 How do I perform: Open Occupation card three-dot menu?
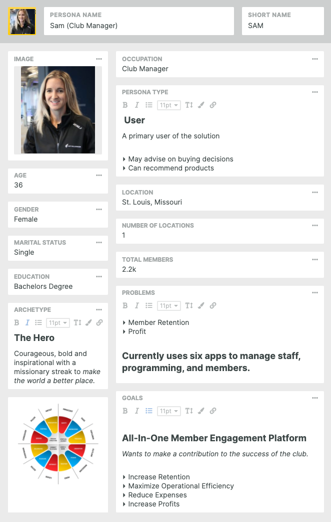click(x=315, y=59)
